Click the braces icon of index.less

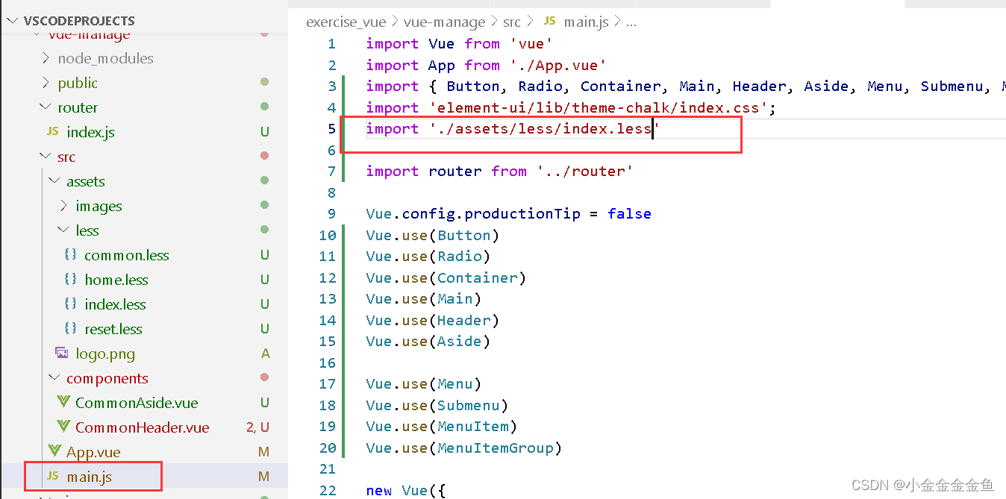pos(71,304)
